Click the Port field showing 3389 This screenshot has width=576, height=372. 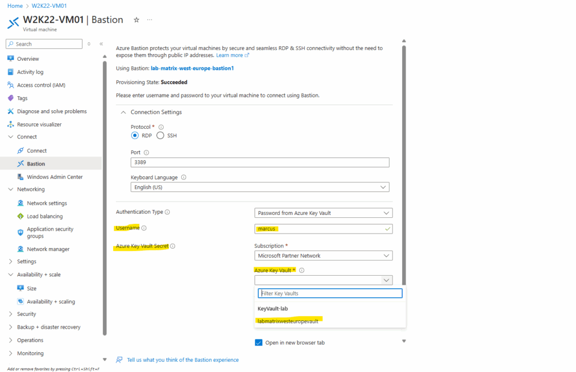tap(260, 162)
